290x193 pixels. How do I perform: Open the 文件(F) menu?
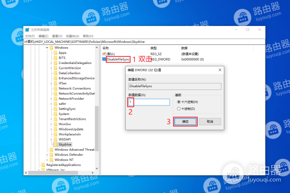(30, 36)
